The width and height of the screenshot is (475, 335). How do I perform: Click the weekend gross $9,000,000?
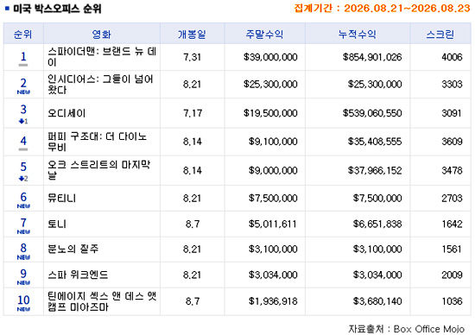[273, 170]
